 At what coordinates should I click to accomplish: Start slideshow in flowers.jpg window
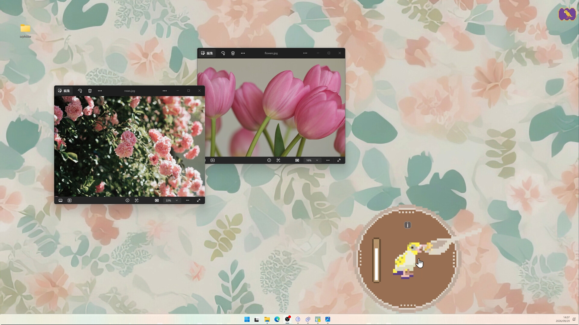click(x=213, y=160)
